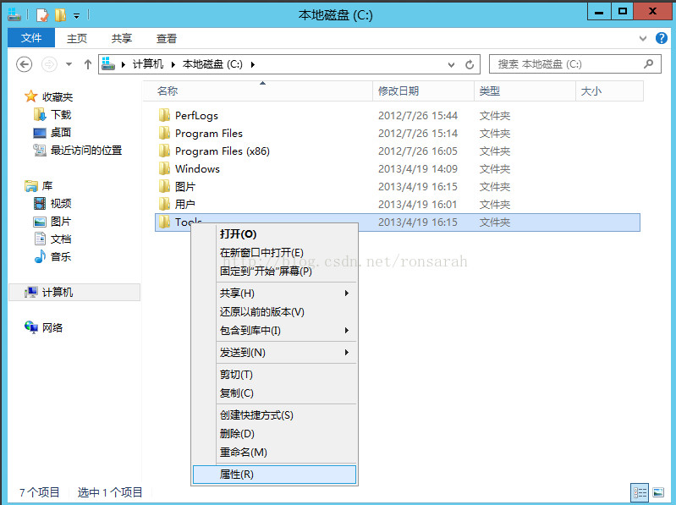676x505 pixels.
Task: Open 最近访问的位置 in navigation pane
Action: click(x=86, y=150)
